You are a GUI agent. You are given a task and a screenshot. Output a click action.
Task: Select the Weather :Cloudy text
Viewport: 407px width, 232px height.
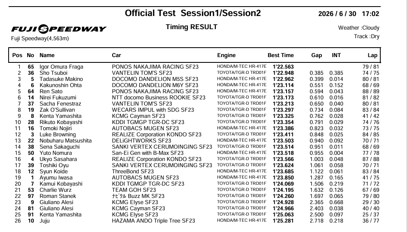[x=358, y=28]
